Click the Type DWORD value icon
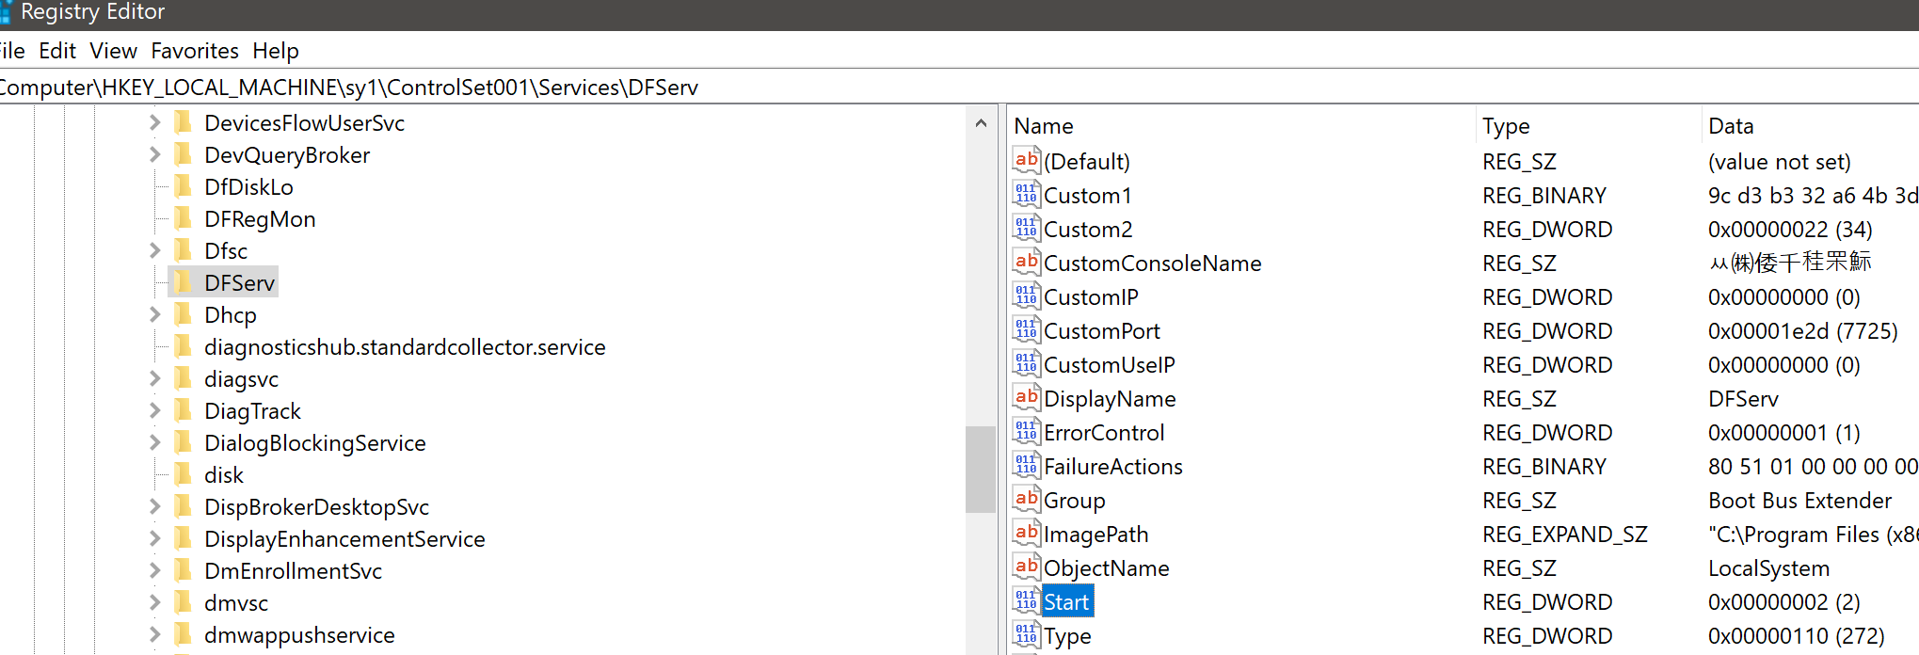 click(1026, 634)
